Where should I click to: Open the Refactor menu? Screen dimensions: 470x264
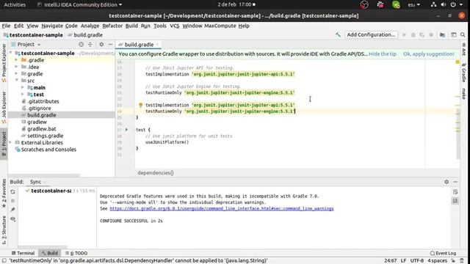click(x=112, y=26)
